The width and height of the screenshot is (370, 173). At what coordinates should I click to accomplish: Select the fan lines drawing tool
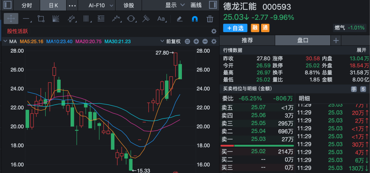56,19
